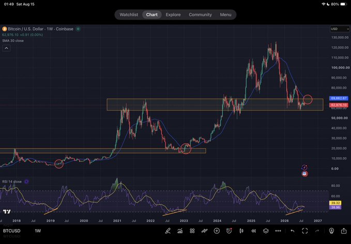Tap the Do Not Disturb moon icon

pyautogui.click(x=328, y=4)
